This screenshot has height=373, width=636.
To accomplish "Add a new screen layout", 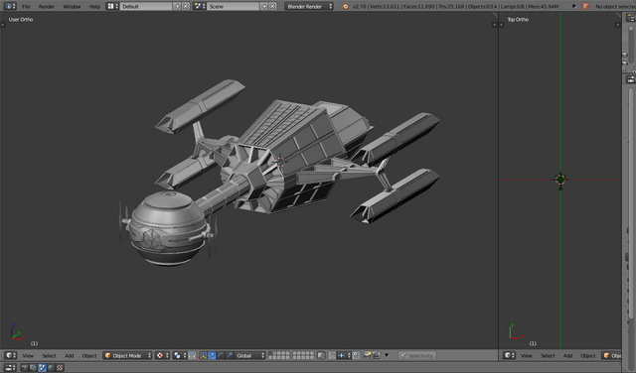I will [x=177, y=6].
